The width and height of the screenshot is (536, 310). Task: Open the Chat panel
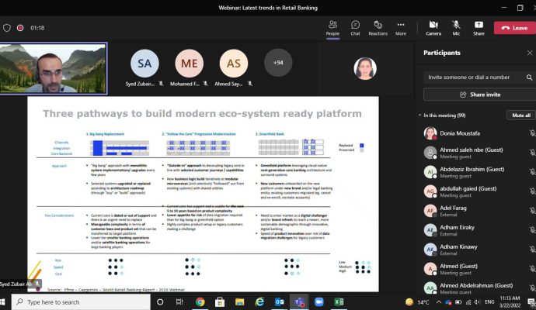[x=355, y=28]
